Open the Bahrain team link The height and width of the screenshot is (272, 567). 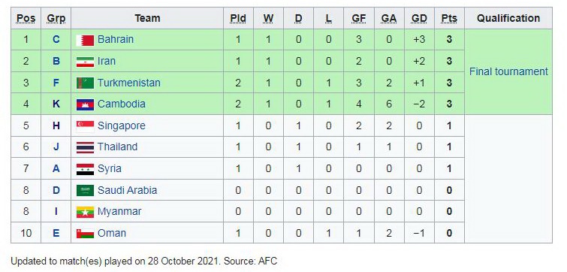click(x=116, y=39)
